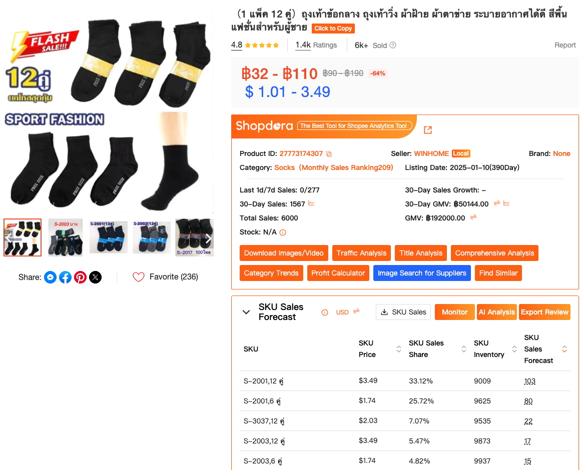
Task: Toggle USD currency in SKU Sales Forecast
Action: click(x=356, y=311)
